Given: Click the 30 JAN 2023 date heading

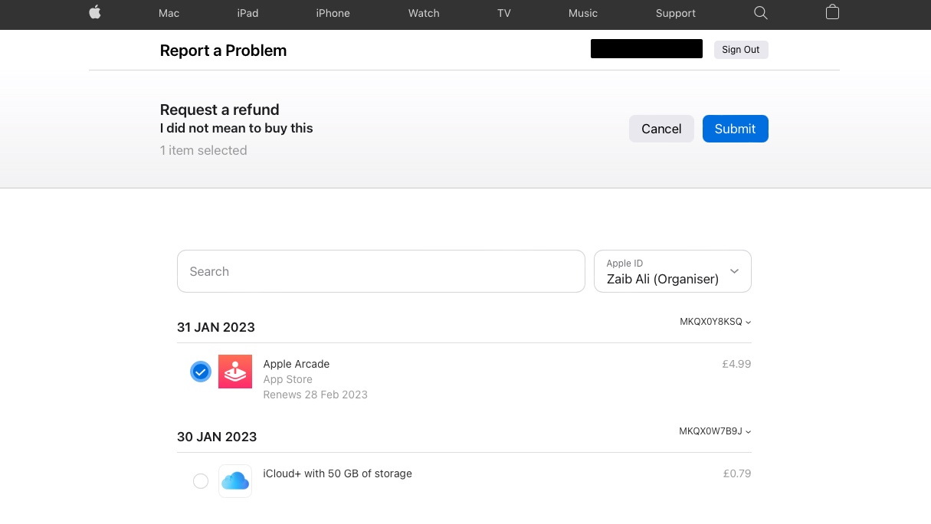Looking at the screenshot, I should point(217,437).
